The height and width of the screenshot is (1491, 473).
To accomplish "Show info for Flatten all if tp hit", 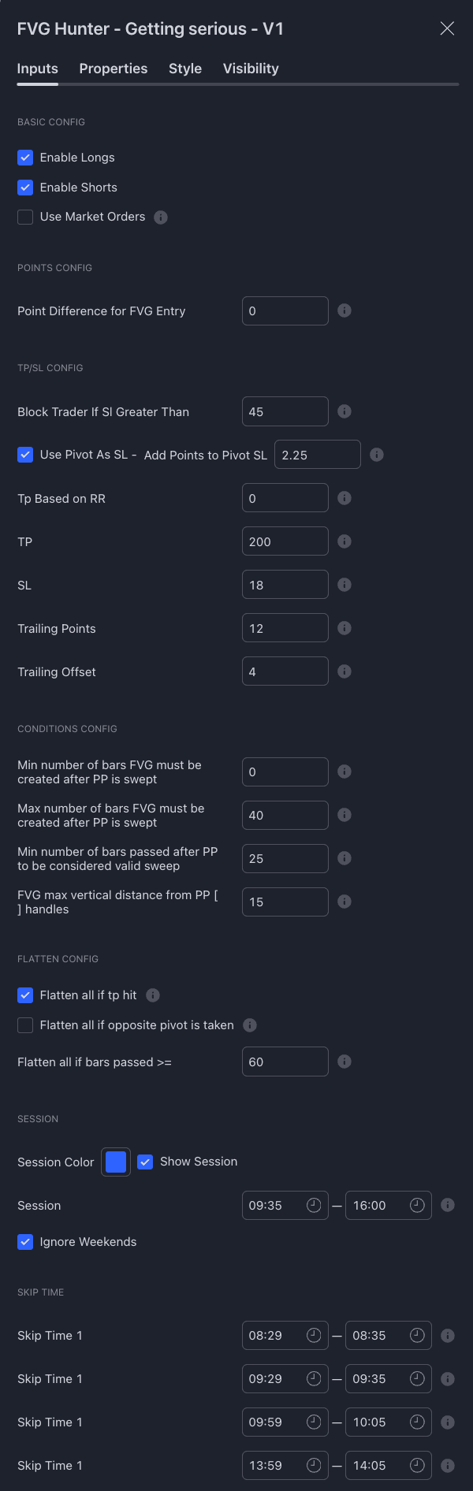I will coord(153,995).
